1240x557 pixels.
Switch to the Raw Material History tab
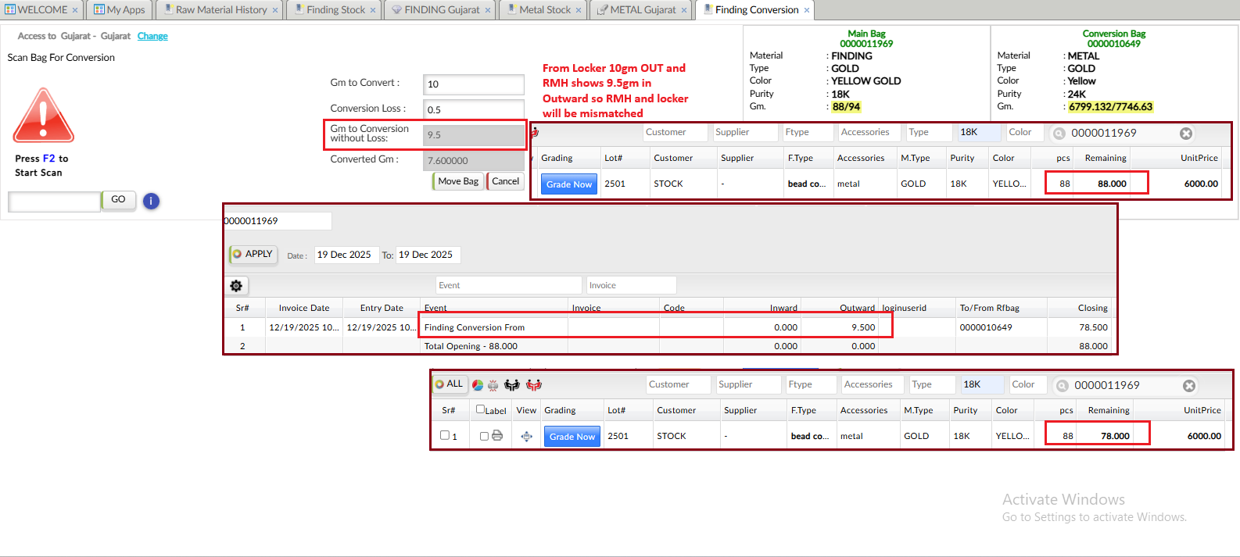pyautogui.click(x=220, y=10)
